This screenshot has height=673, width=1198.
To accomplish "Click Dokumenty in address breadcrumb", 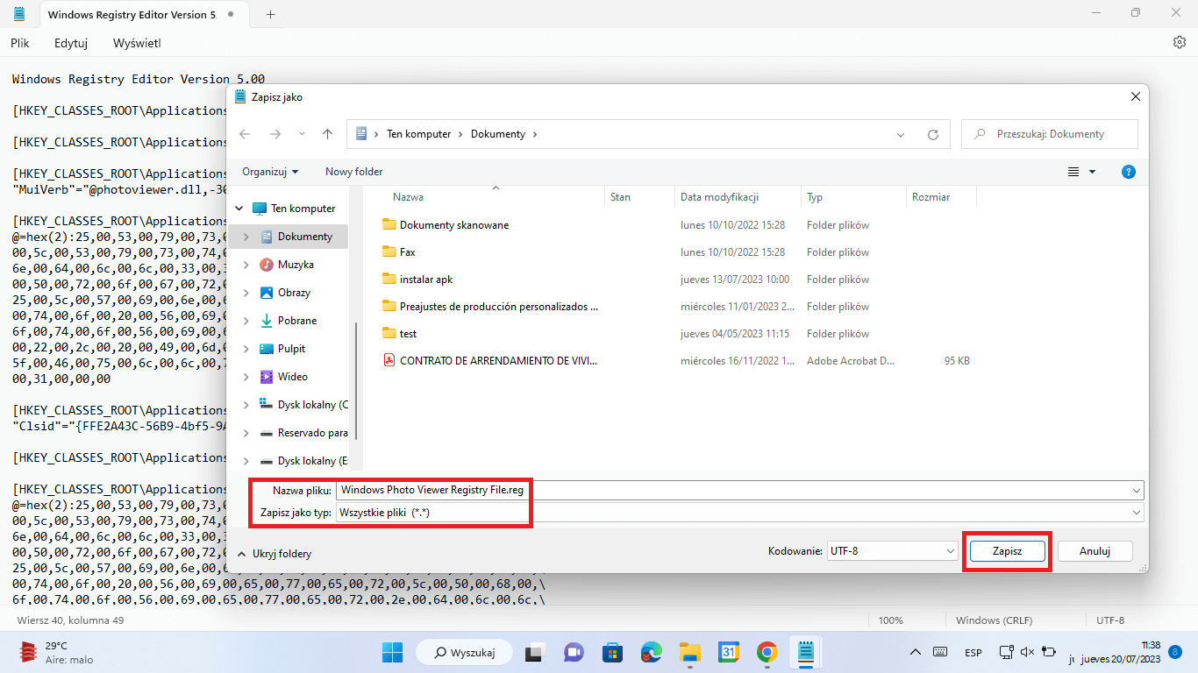I will point(498,134).
